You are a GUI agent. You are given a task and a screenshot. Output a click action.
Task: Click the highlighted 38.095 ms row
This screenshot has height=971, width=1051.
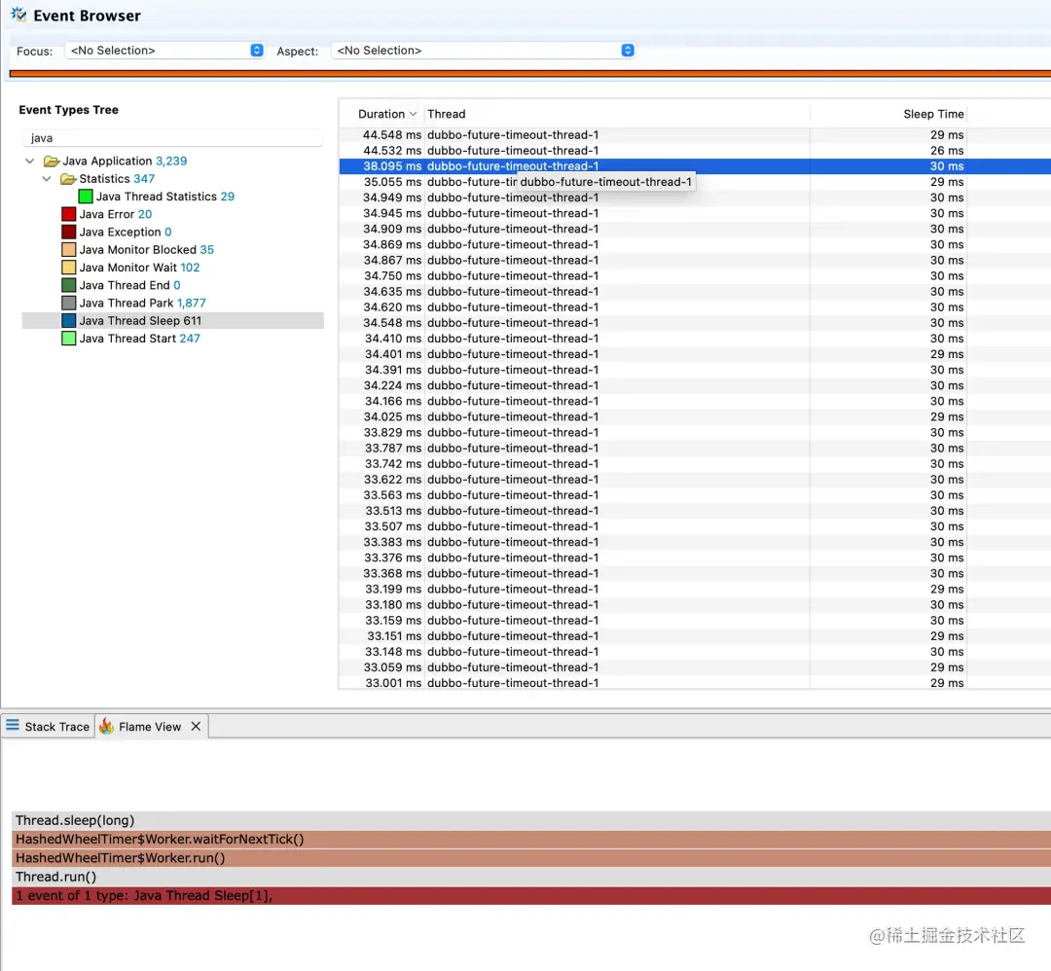[695, 166]
